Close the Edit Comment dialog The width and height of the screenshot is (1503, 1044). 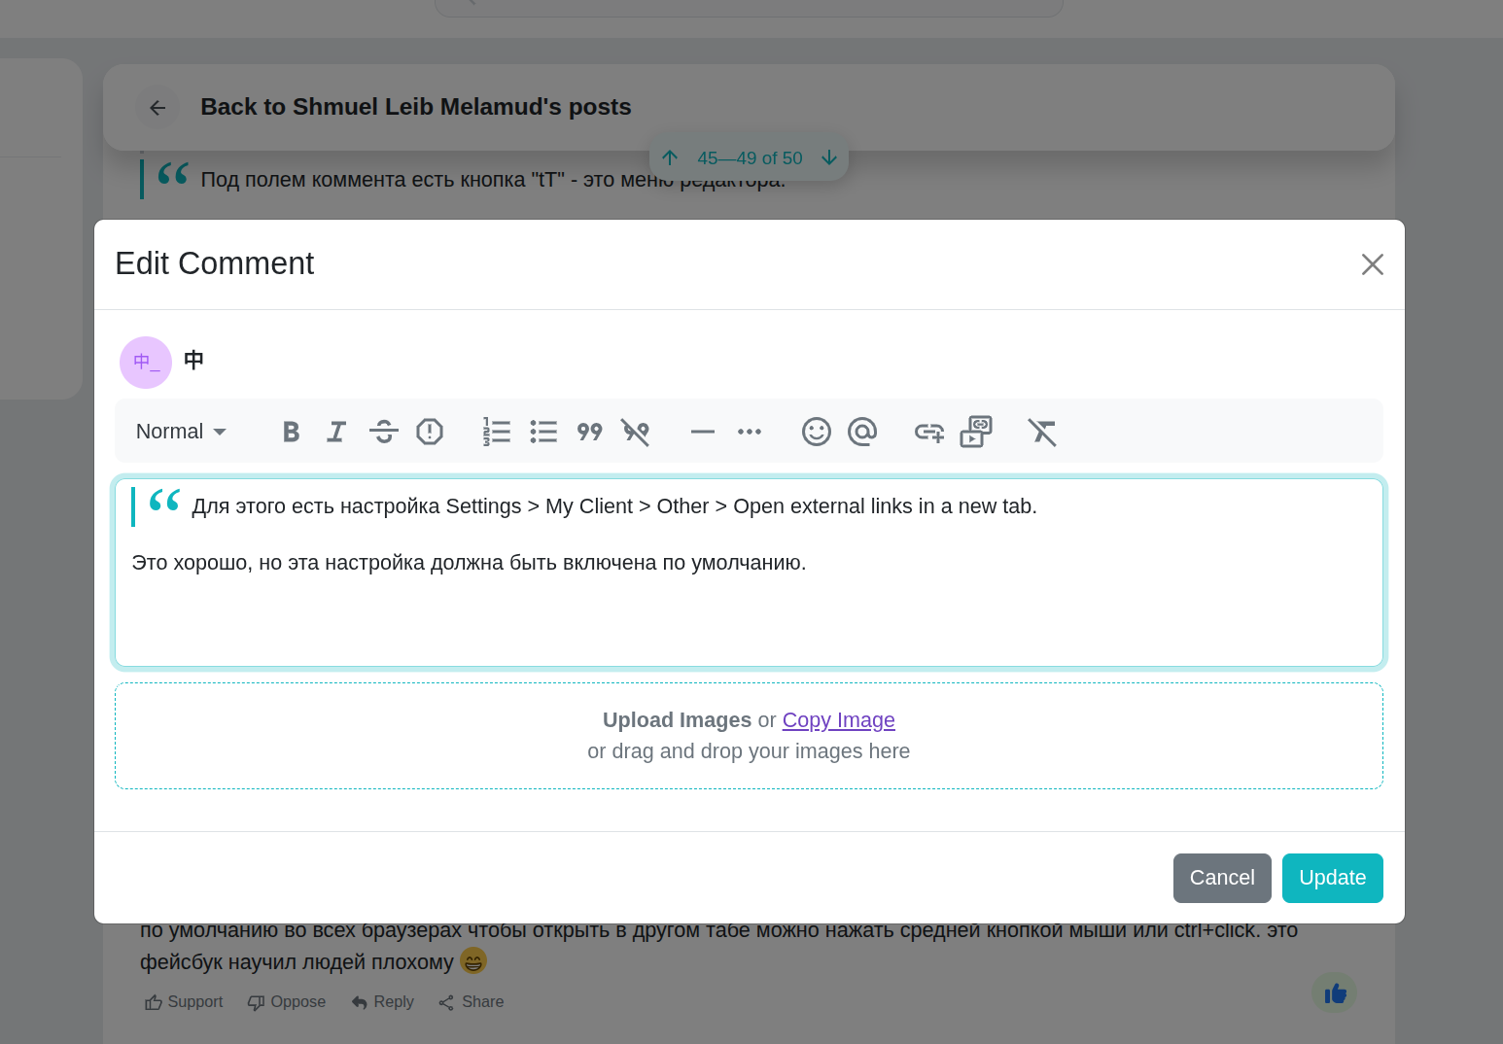[1372, 264]
